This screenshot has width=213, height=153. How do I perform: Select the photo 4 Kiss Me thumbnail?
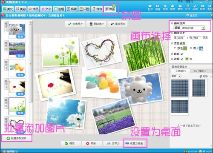coord(17,87)
